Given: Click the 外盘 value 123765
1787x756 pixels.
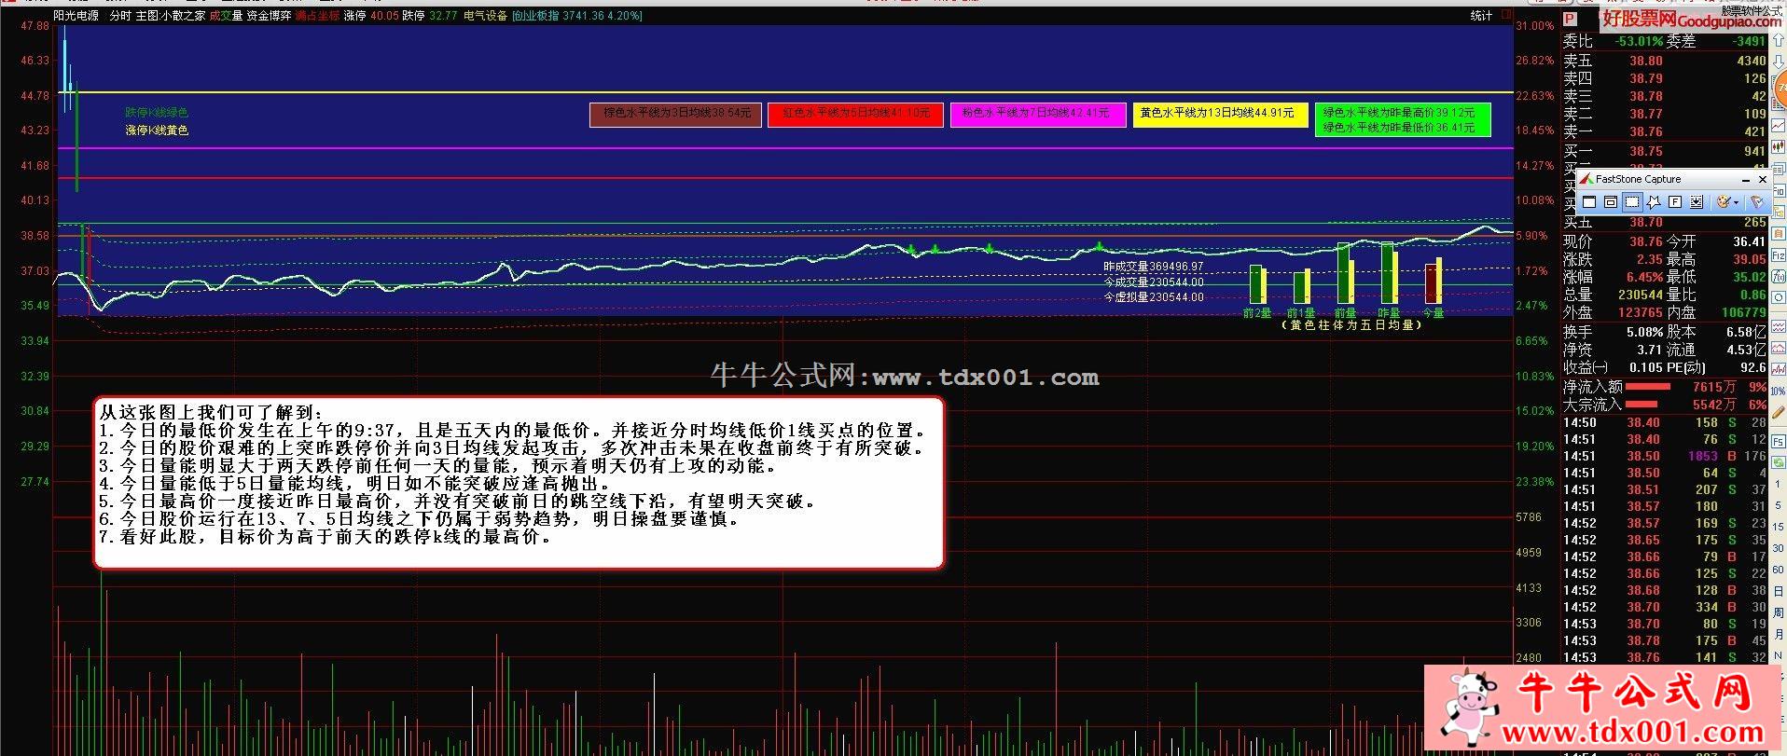Looking at the screenshot, I should point(1640,313).
